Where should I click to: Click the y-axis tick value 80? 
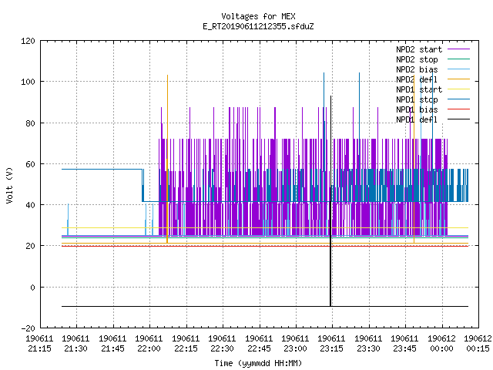tap(30, 123)
